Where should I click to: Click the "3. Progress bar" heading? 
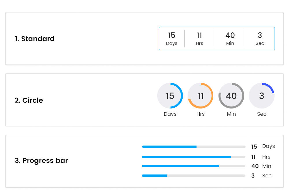point(41,161)
